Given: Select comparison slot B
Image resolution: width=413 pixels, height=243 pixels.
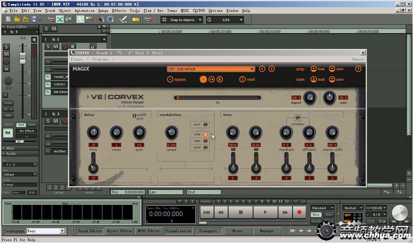Looking at the screenshot, I should coord(220,79).
